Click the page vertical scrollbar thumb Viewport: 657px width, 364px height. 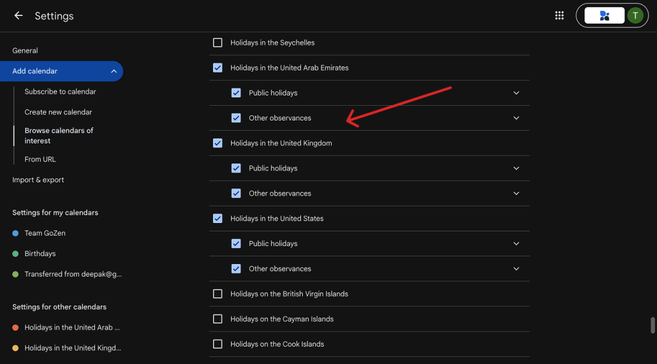coord(653,325)
